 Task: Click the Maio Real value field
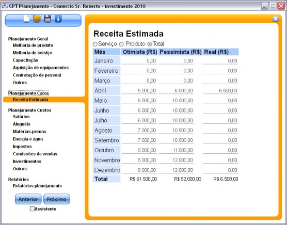(x=220, y=101)
